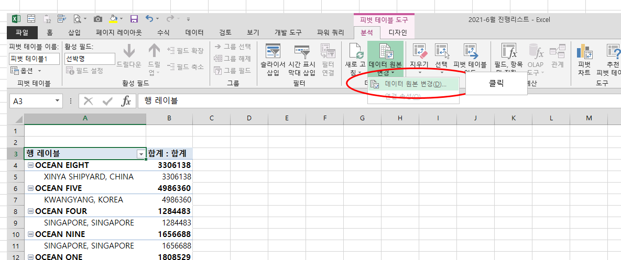
Task: Switch to the 홈 ribbon tab
Action: pyautogui.click(x=50, y=32)
